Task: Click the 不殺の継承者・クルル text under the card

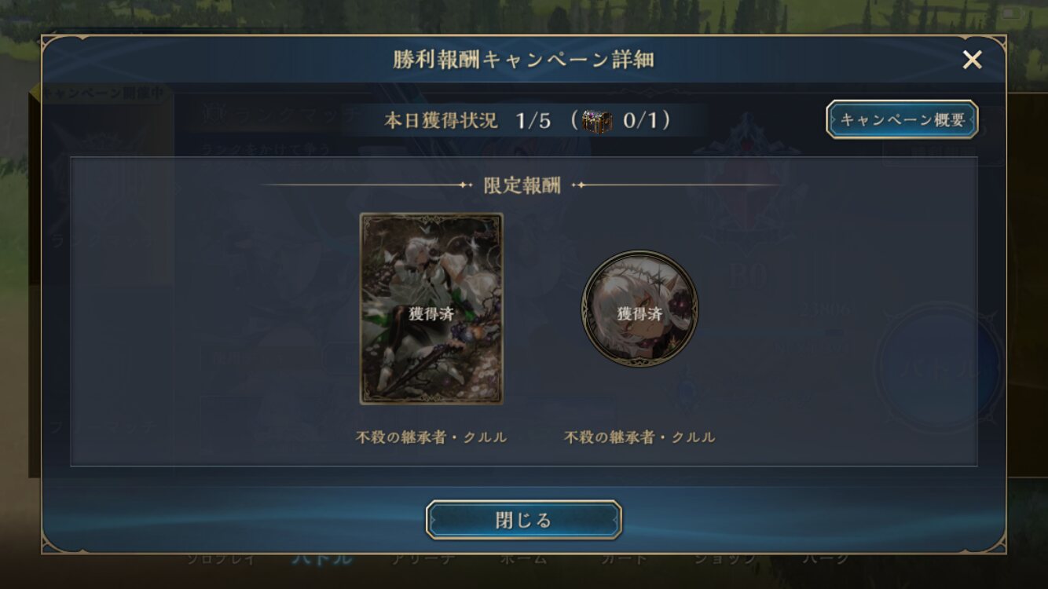Action: coord(431,437)
